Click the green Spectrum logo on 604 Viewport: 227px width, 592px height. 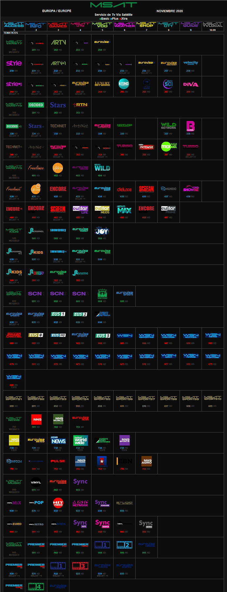click(x=102, y=293)
